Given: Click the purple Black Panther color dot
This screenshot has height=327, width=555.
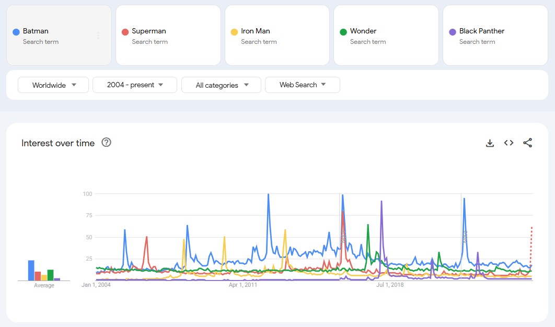Looking at the screenshot, I should point(453,32).
